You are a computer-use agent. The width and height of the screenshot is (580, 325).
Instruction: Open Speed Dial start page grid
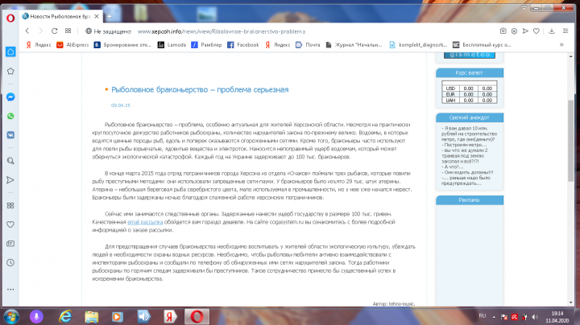[68, 31]
